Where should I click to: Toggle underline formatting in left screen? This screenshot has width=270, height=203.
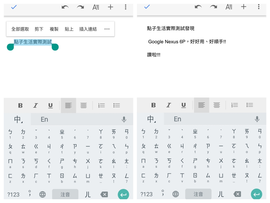pyautogui.click(x=50, y=106)
